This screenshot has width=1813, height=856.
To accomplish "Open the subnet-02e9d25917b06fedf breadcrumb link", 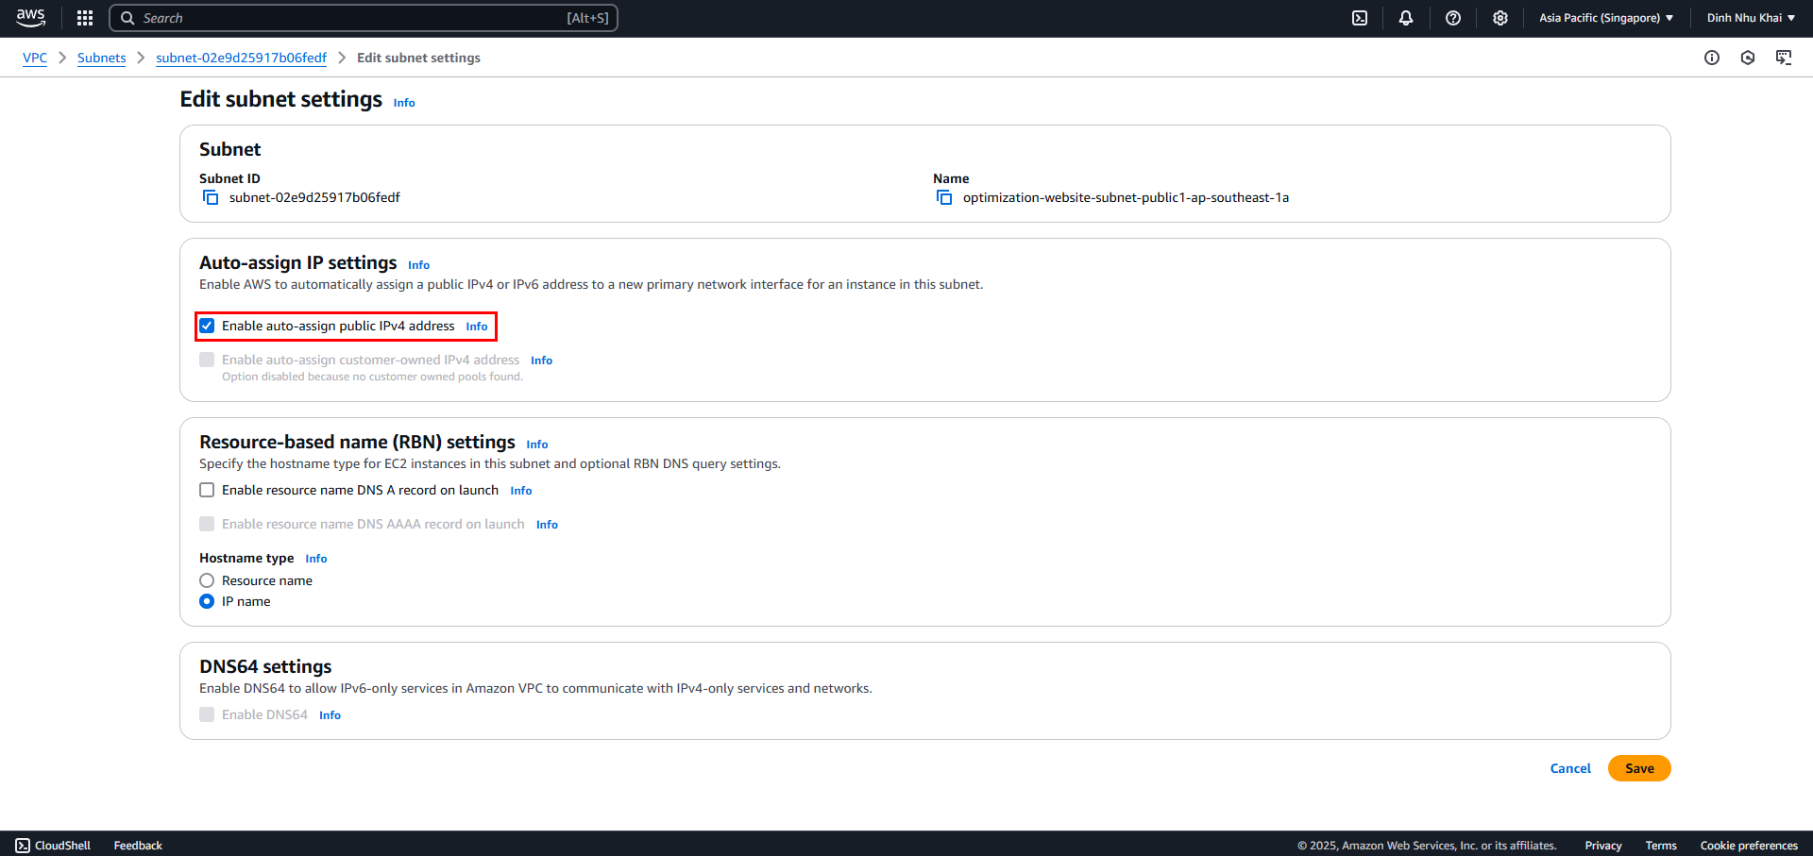I will pos(241,58).
